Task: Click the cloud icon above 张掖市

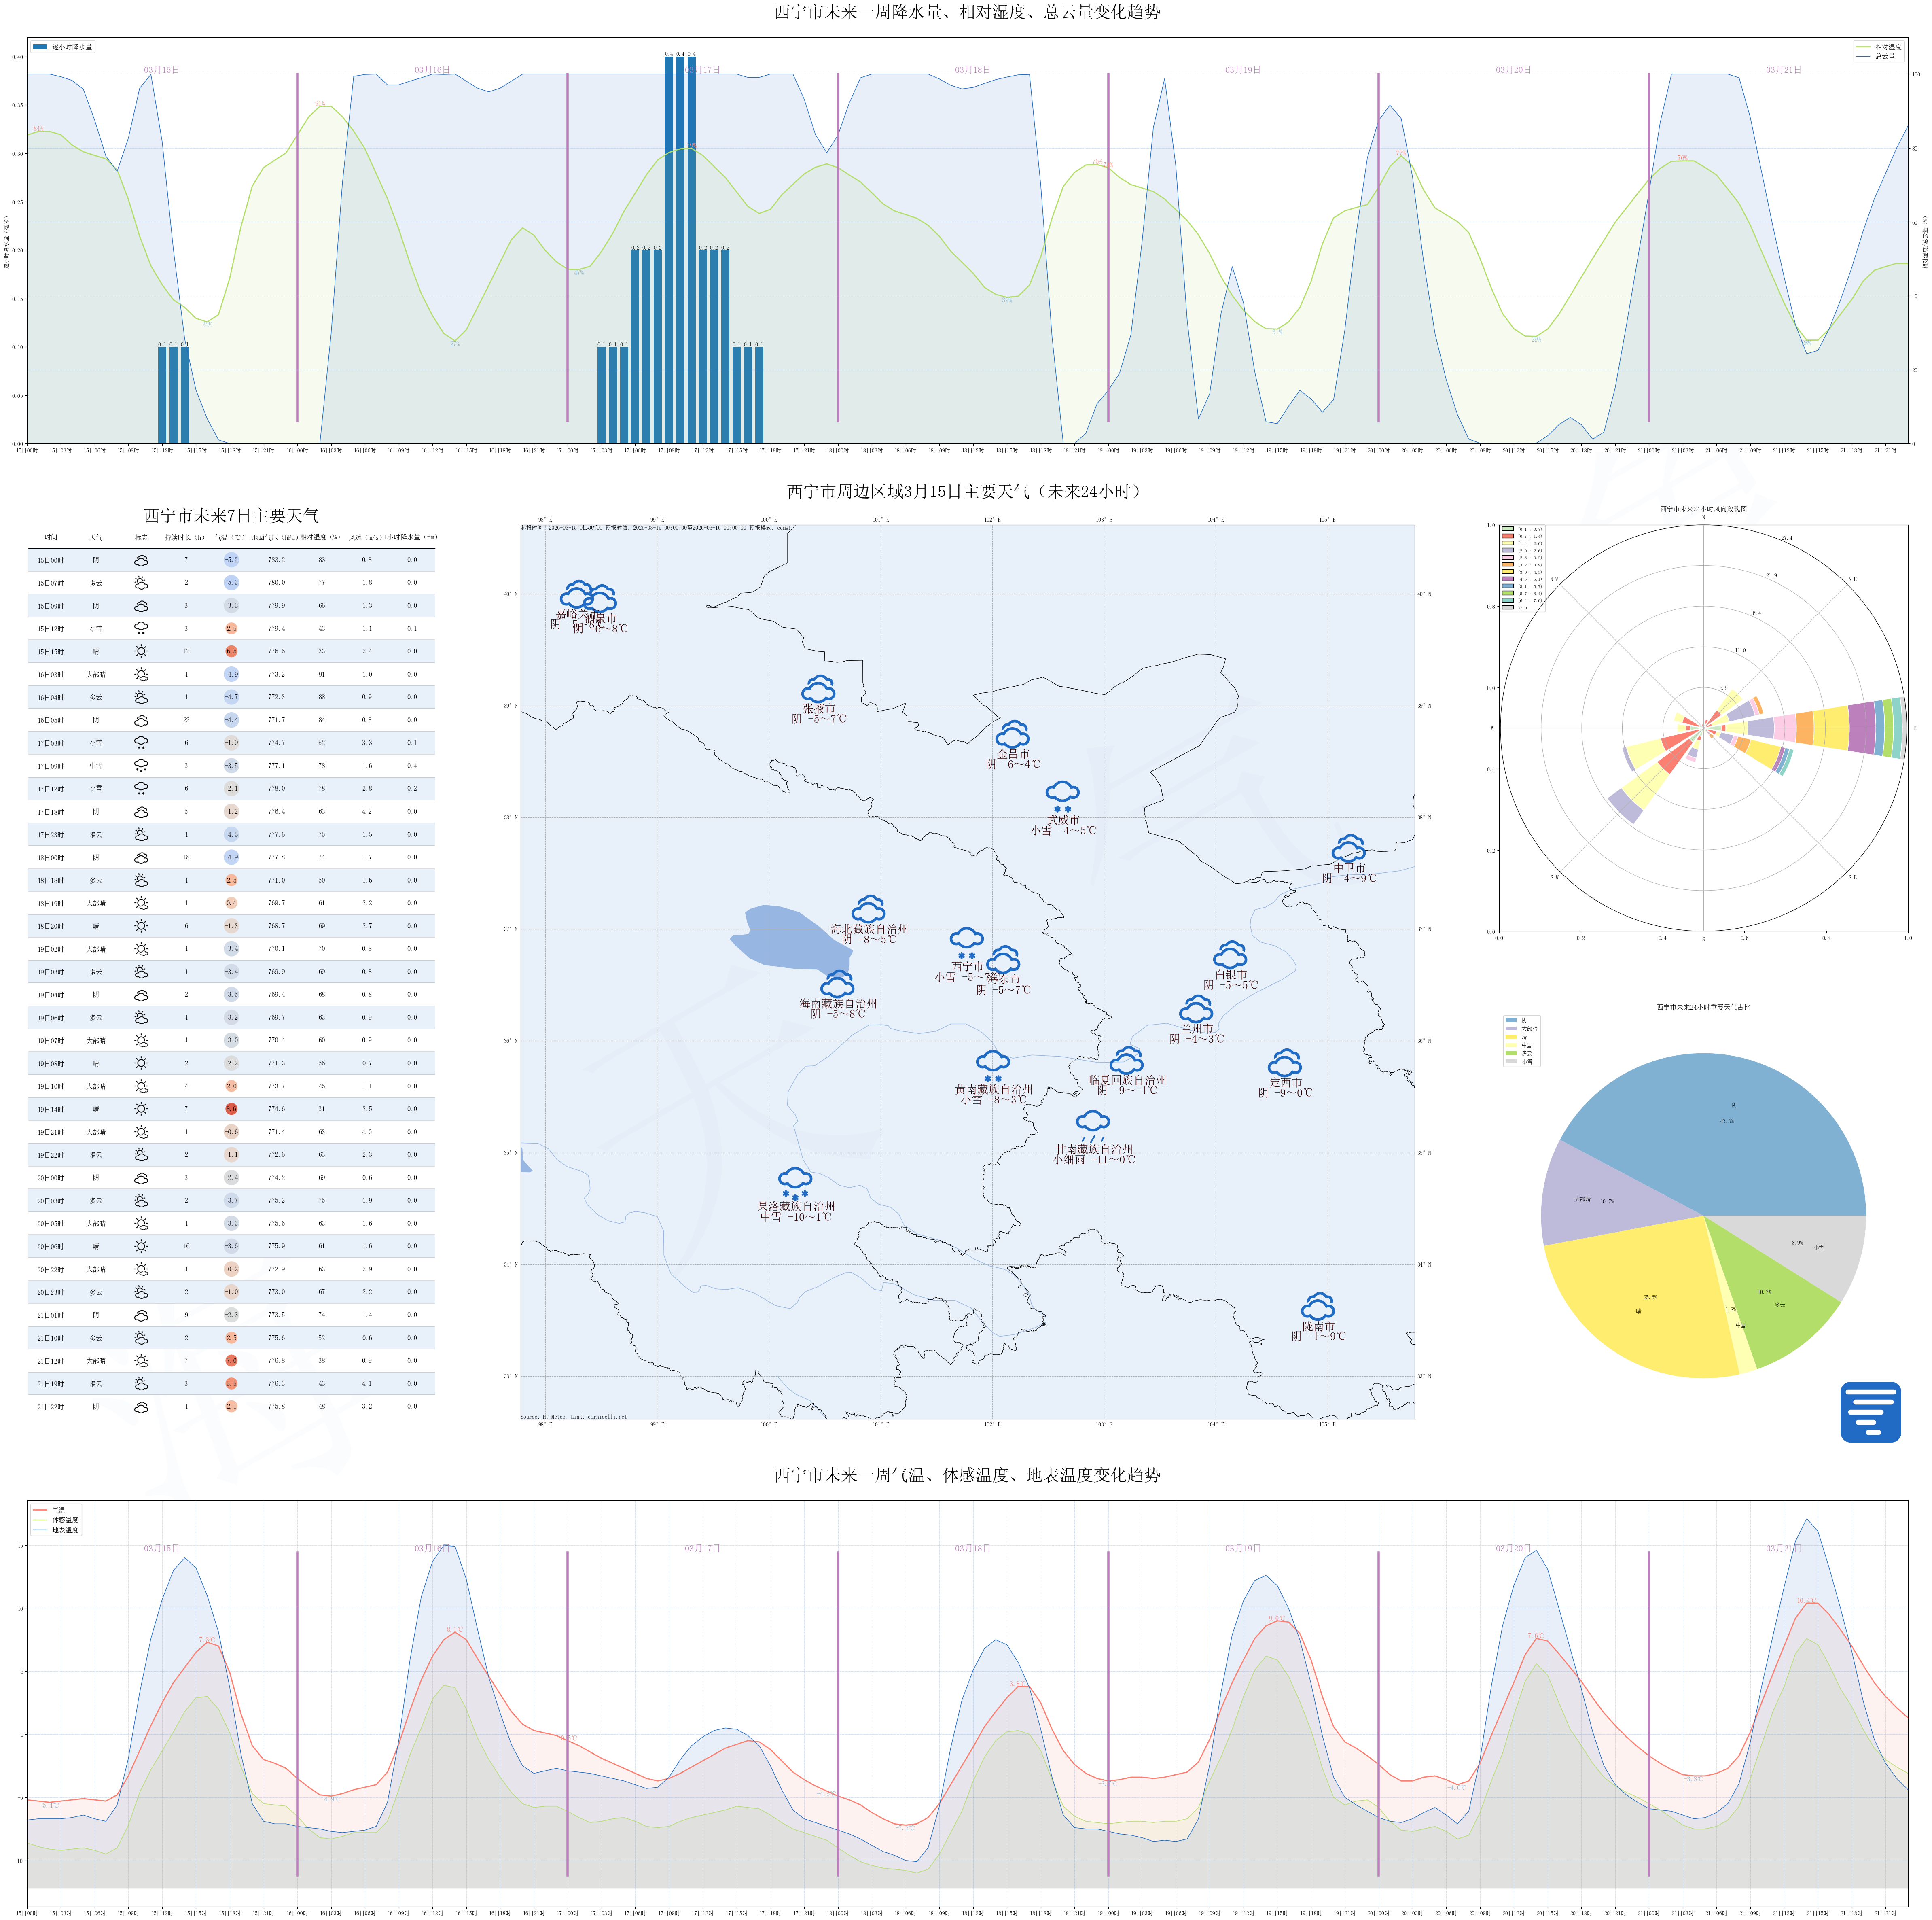Action: (x=818, y=690)
